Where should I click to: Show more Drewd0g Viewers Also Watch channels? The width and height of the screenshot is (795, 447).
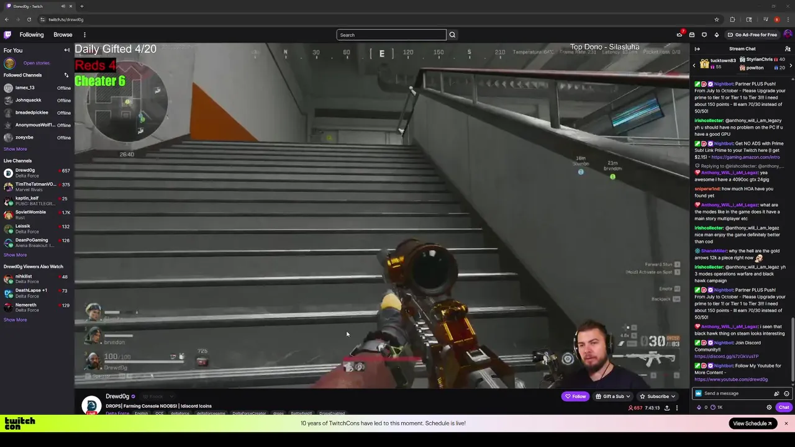tap(15, 320)
